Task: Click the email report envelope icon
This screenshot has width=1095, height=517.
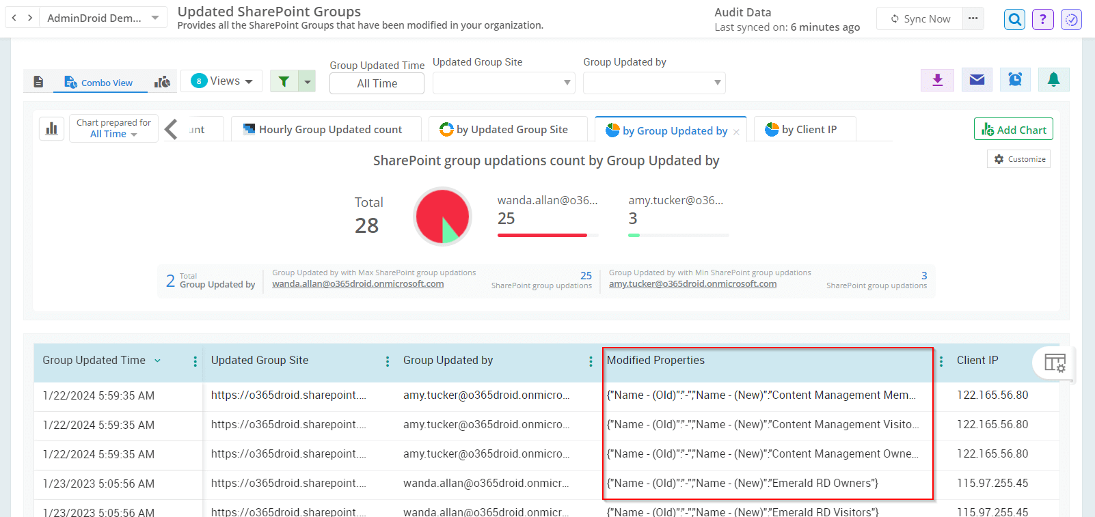Action: [977, 80]
